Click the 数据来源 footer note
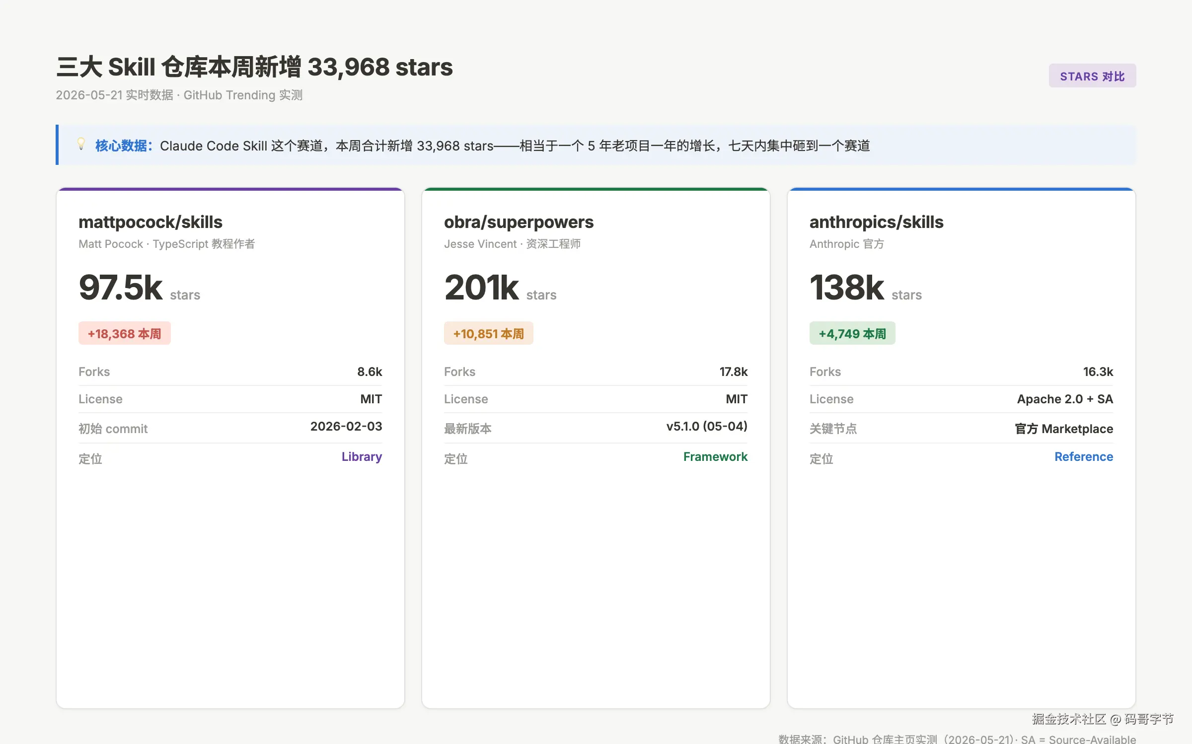 (x=957, y=739)
